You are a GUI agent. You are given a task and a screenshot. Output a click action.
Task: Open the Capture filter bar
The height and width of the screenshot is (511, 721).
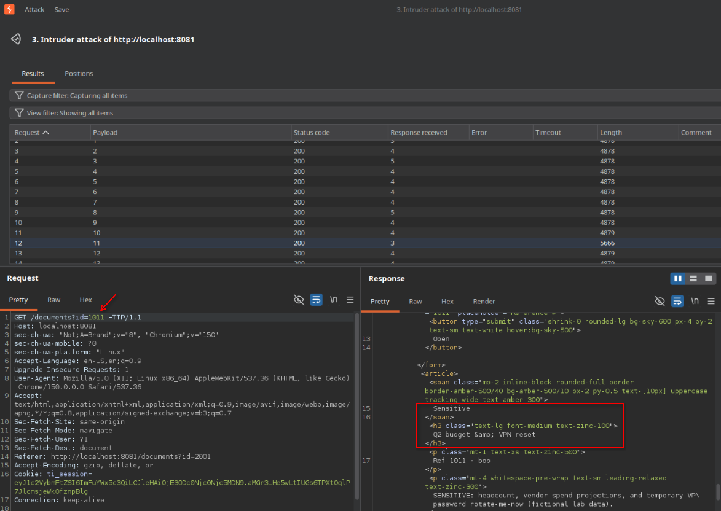(366, 96)
